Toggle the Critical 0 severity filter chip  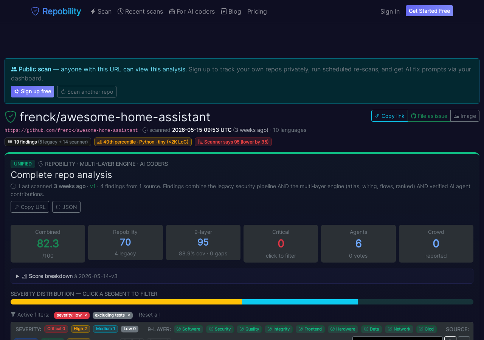56,329
